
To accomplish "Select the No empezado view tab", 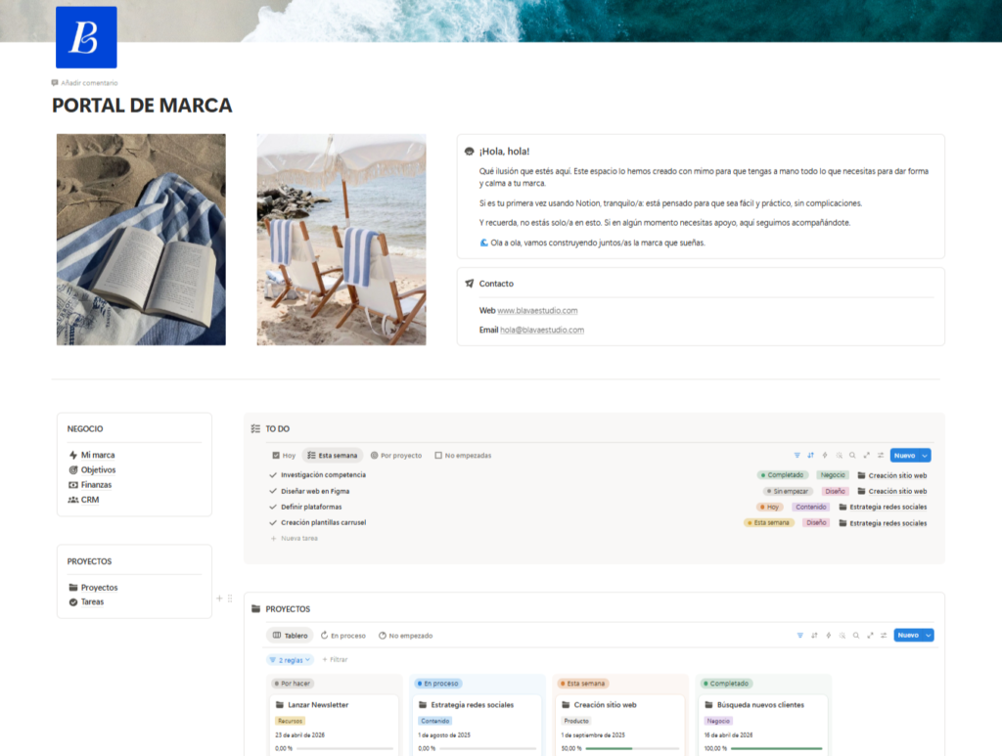I will tap(406, 636).
